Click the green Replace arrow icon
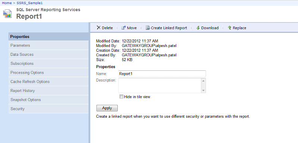 pyautogui.click(x=229, y=28)
